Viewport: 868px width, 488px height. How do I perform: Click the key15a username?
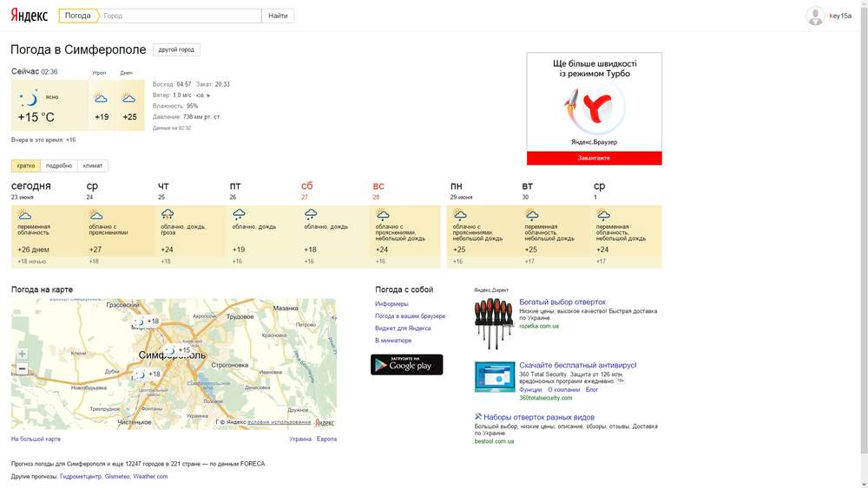pyautogui.click(x=839, y=16)
